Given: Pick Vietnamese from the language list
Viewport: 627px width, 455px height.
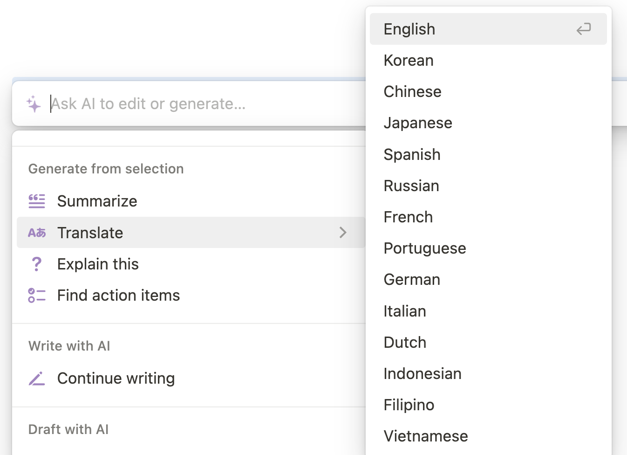Looking at the screenshot, I should (426, 436).
